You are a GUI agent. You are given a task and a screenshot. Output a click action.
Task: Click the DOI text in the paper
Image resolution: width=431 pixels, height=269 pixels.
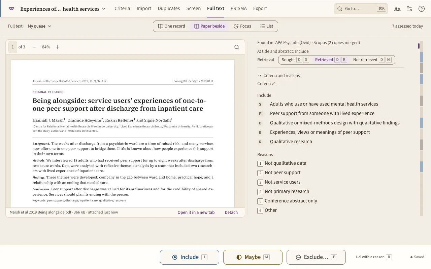(x=193, y=81)
